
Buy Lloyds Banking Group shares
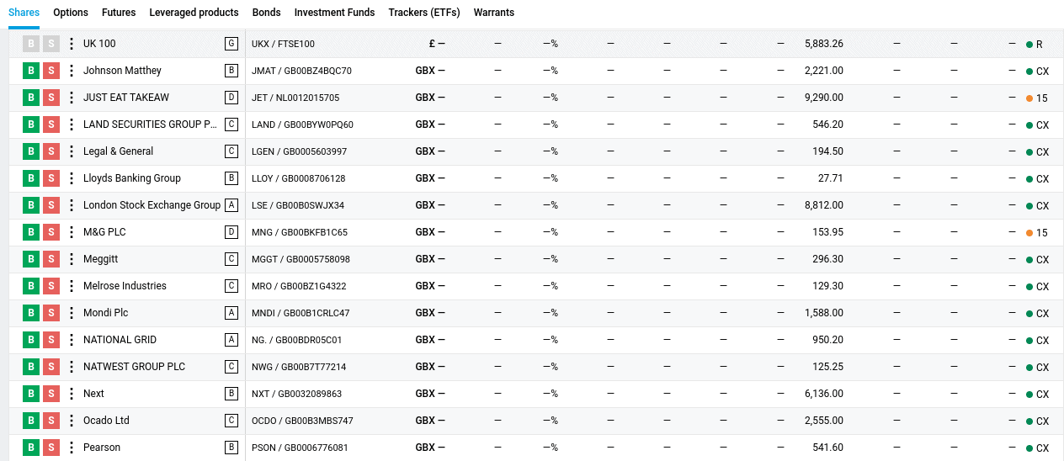[x=31, y=178]
